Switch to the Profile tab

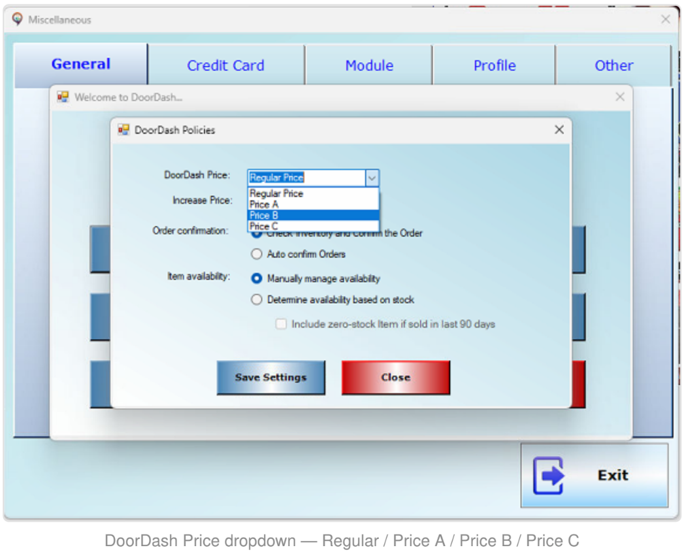495,65
